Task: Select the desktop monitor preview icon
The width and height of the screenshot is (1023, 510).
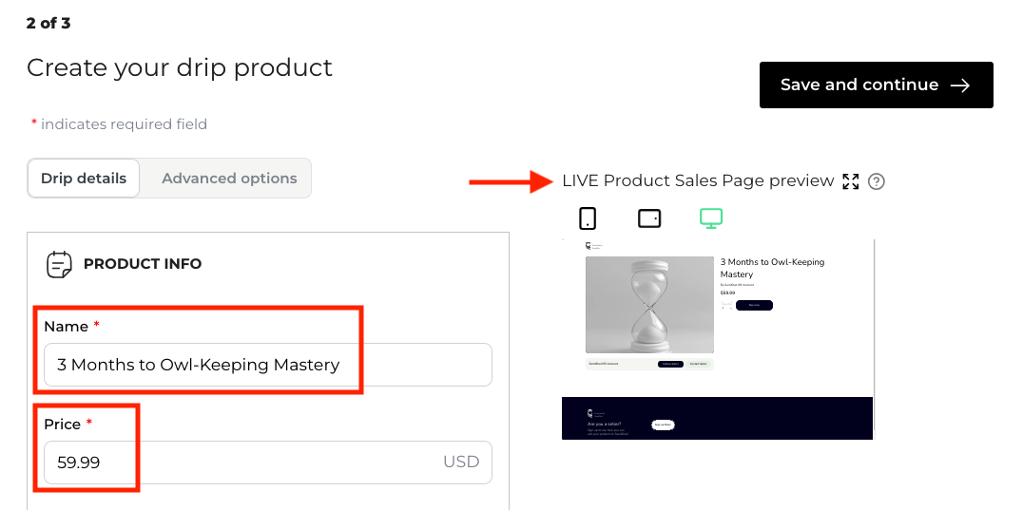Action: [x=711, y=218]
